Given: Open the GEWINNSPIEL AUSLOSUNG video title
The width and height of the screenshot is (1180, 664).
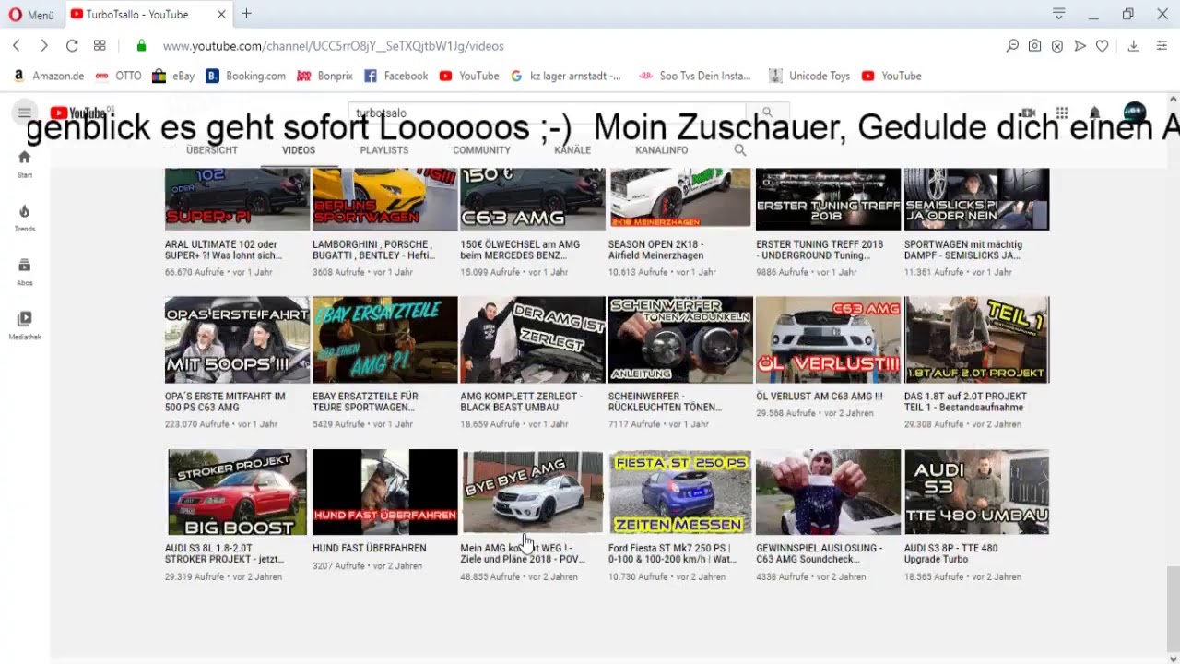Looking at the screenshot, I should click(x=819, y=553).
